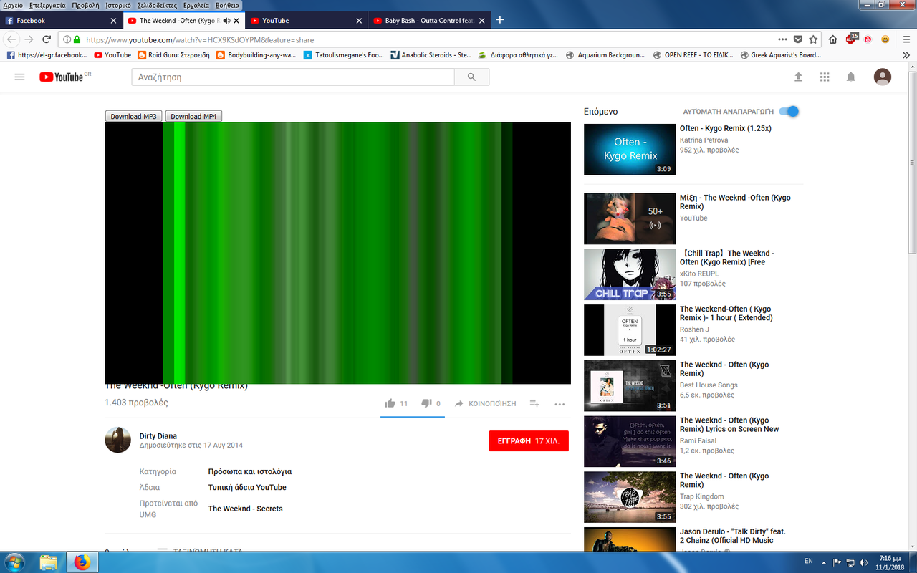Go to Firefox home page icon
The image size is (917, 573).
(832, 39)
